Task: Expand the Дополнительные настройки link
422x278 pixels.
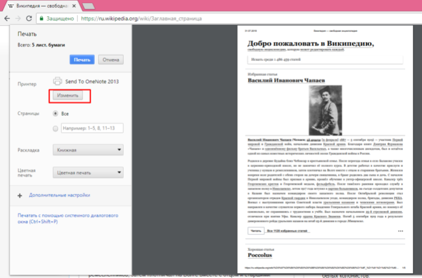Action: coord(60,195)
